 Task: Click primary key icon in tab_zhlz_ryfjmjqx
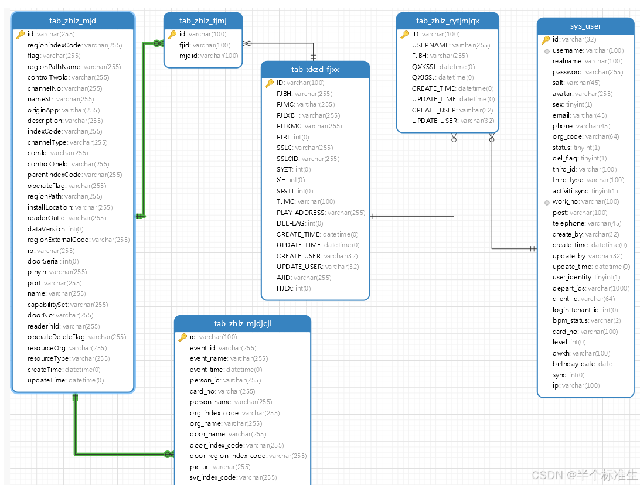pyautogui.click(x=405, y=34)
